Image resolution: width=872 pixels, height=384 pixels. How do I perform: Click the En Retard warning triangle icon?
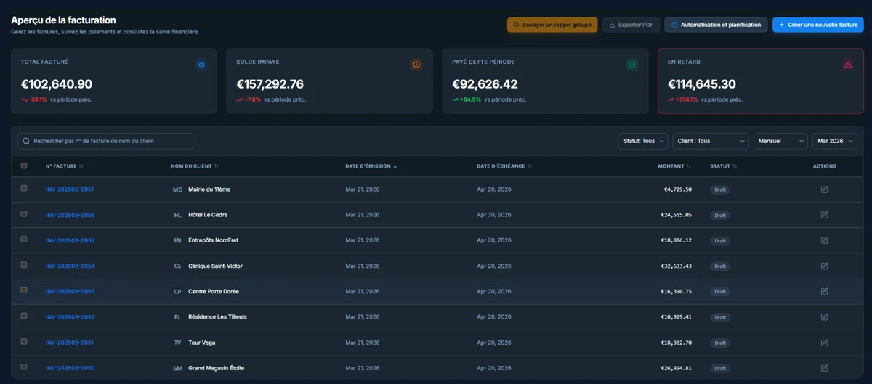tap(847, 65)
